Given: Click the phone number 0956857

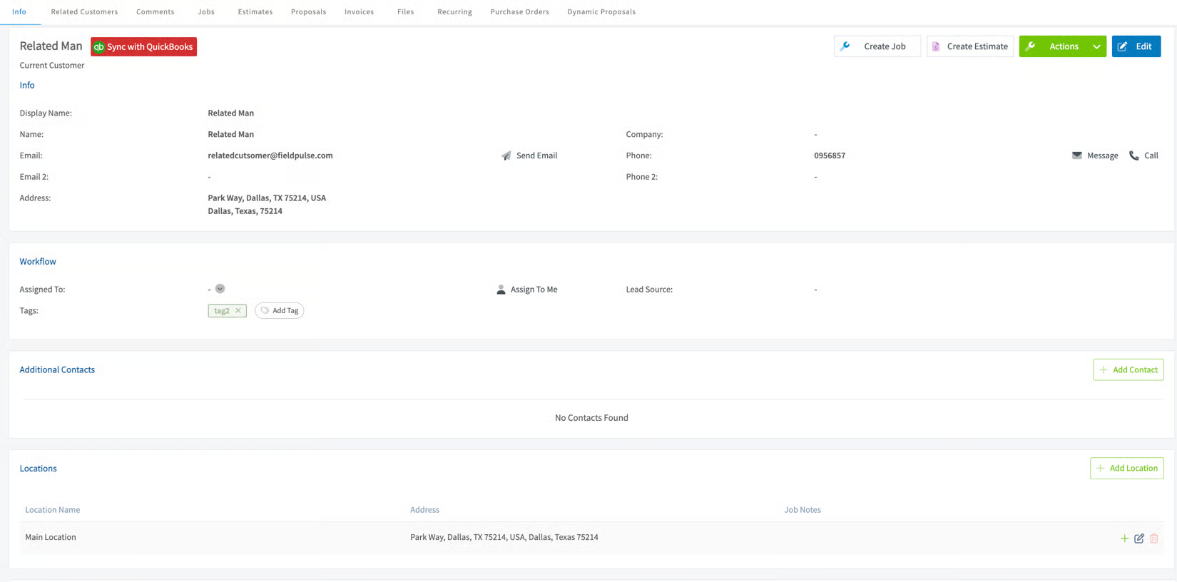Looking at the screenshot, I should tap(830, 155).
